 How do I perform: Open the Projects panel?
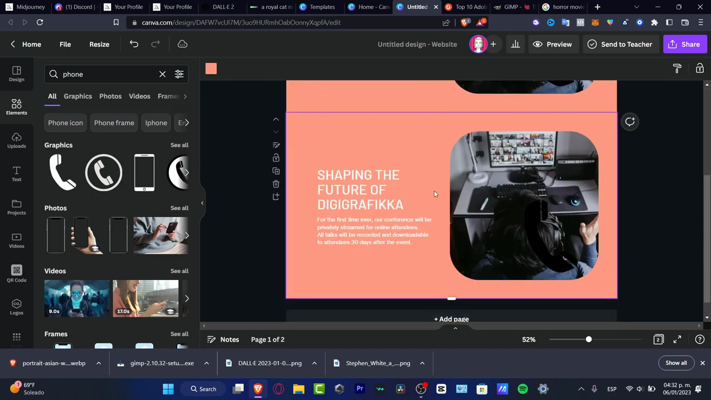tap(17, 207)
